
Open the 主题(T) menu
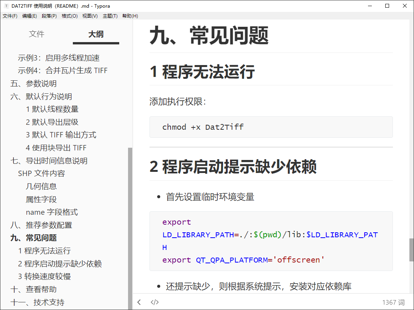(110, 16)
